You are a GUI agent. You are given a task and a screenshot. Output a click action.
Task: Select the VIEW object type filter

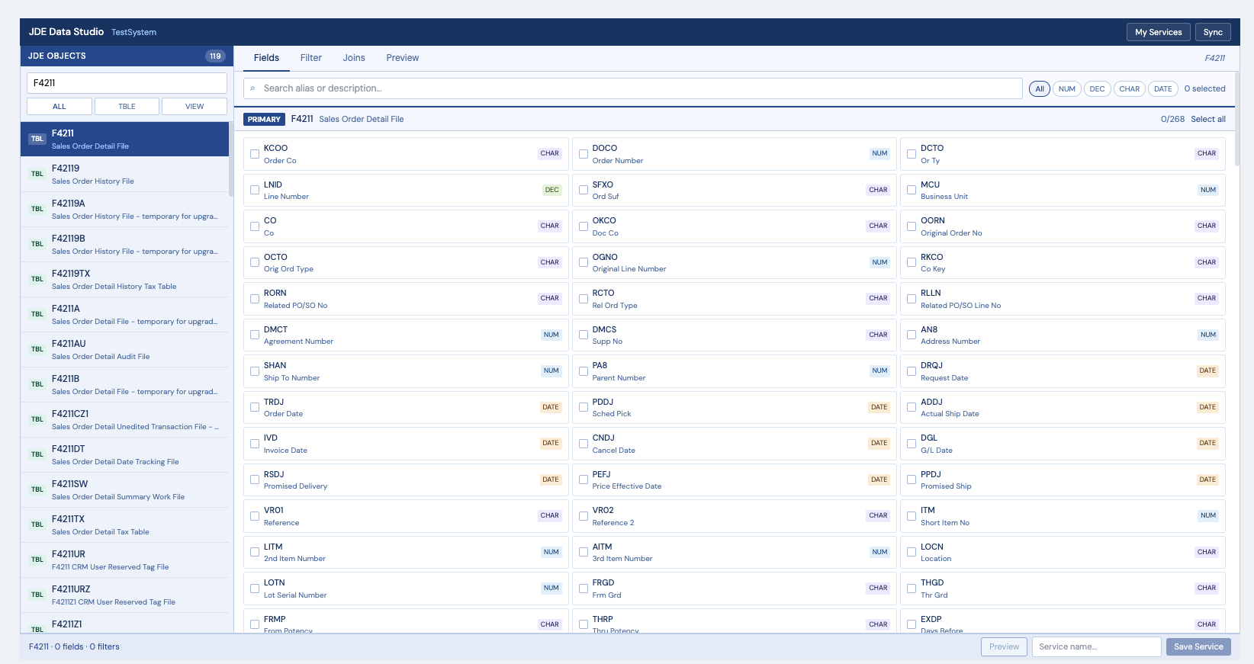pyautogui.click(x=195, y=106)
